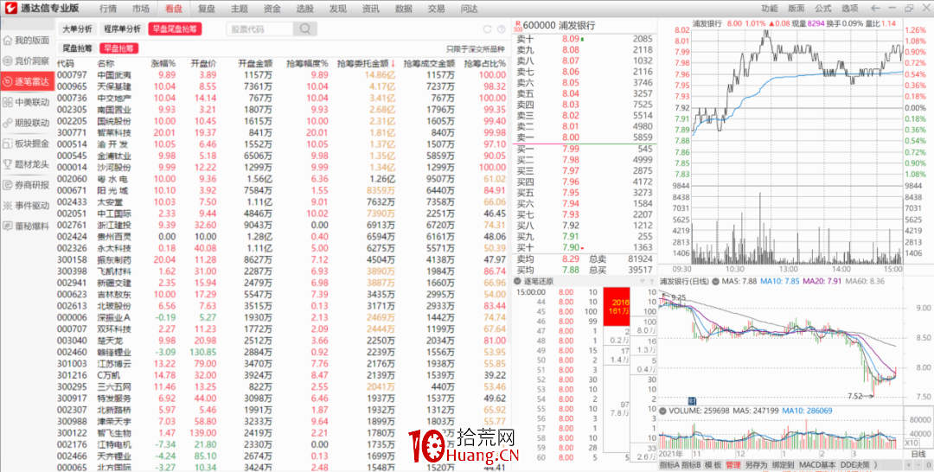Click the 卖一 8.00 ask price level
The width and height of the screenshot is (934, 472).
point(584,137)
